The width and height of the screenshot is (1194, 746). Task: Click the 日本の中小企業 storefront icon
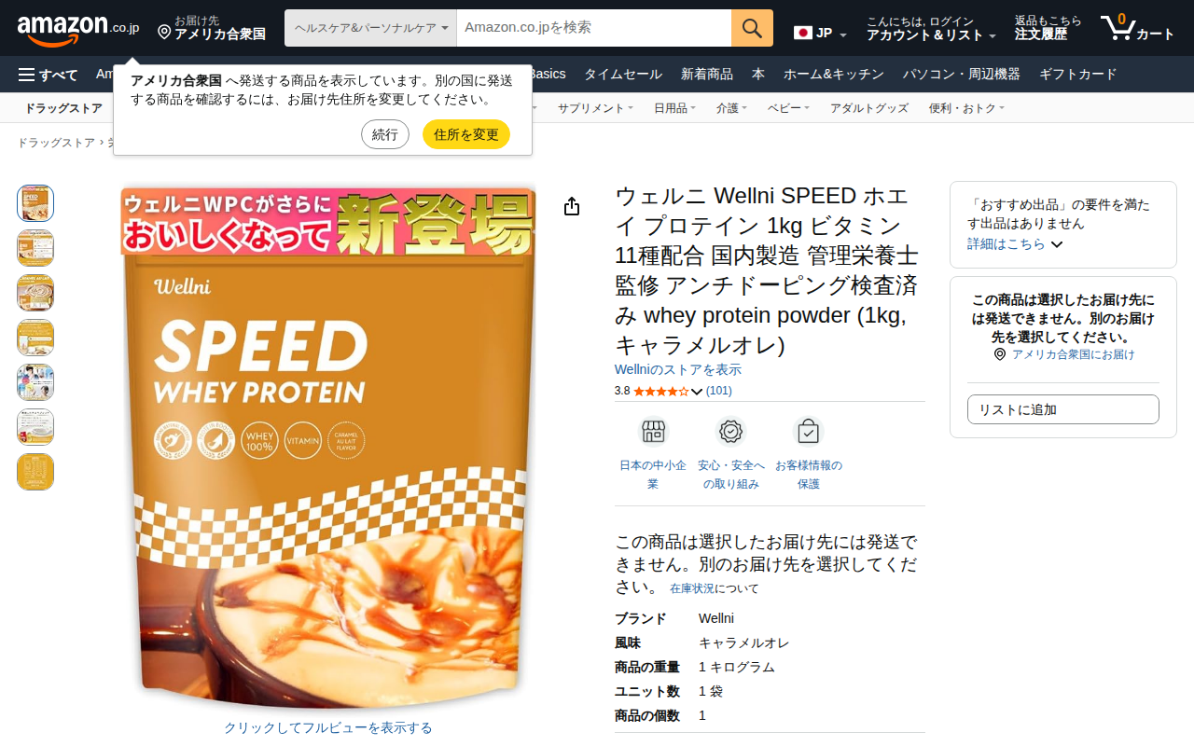click(653, 432)
